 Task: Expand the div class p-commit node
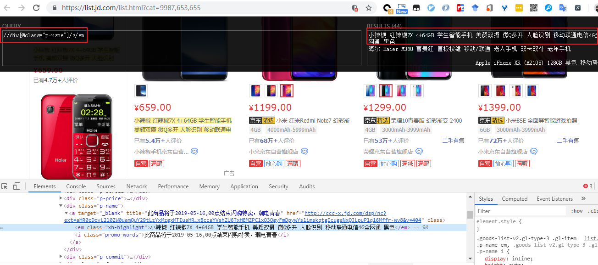[x=61, y=257]
